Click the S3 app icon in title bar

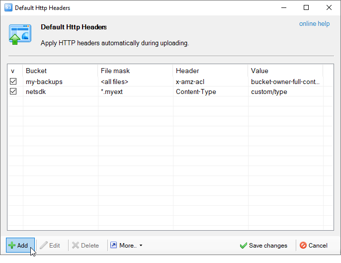8,7
